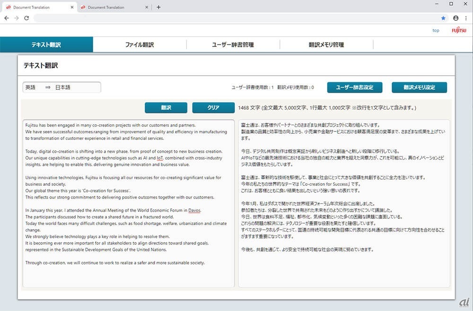
Task: Close the first Document Translation tab
Action: click(72, 7)
